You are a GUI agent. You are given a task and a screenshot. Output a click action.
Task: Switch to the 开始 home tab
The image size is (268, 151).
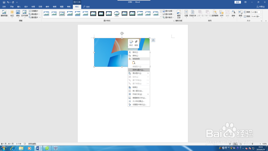tap(12, 7)
